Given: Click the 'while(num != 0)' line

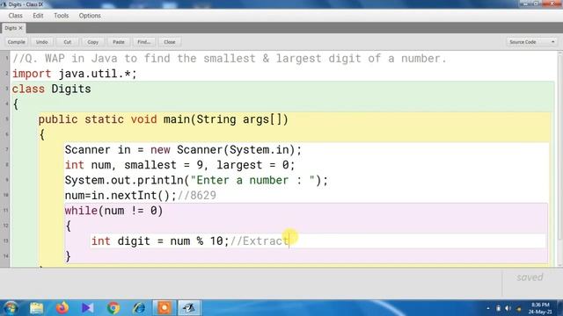Looking at the screenshot, I should coord(113,211).
